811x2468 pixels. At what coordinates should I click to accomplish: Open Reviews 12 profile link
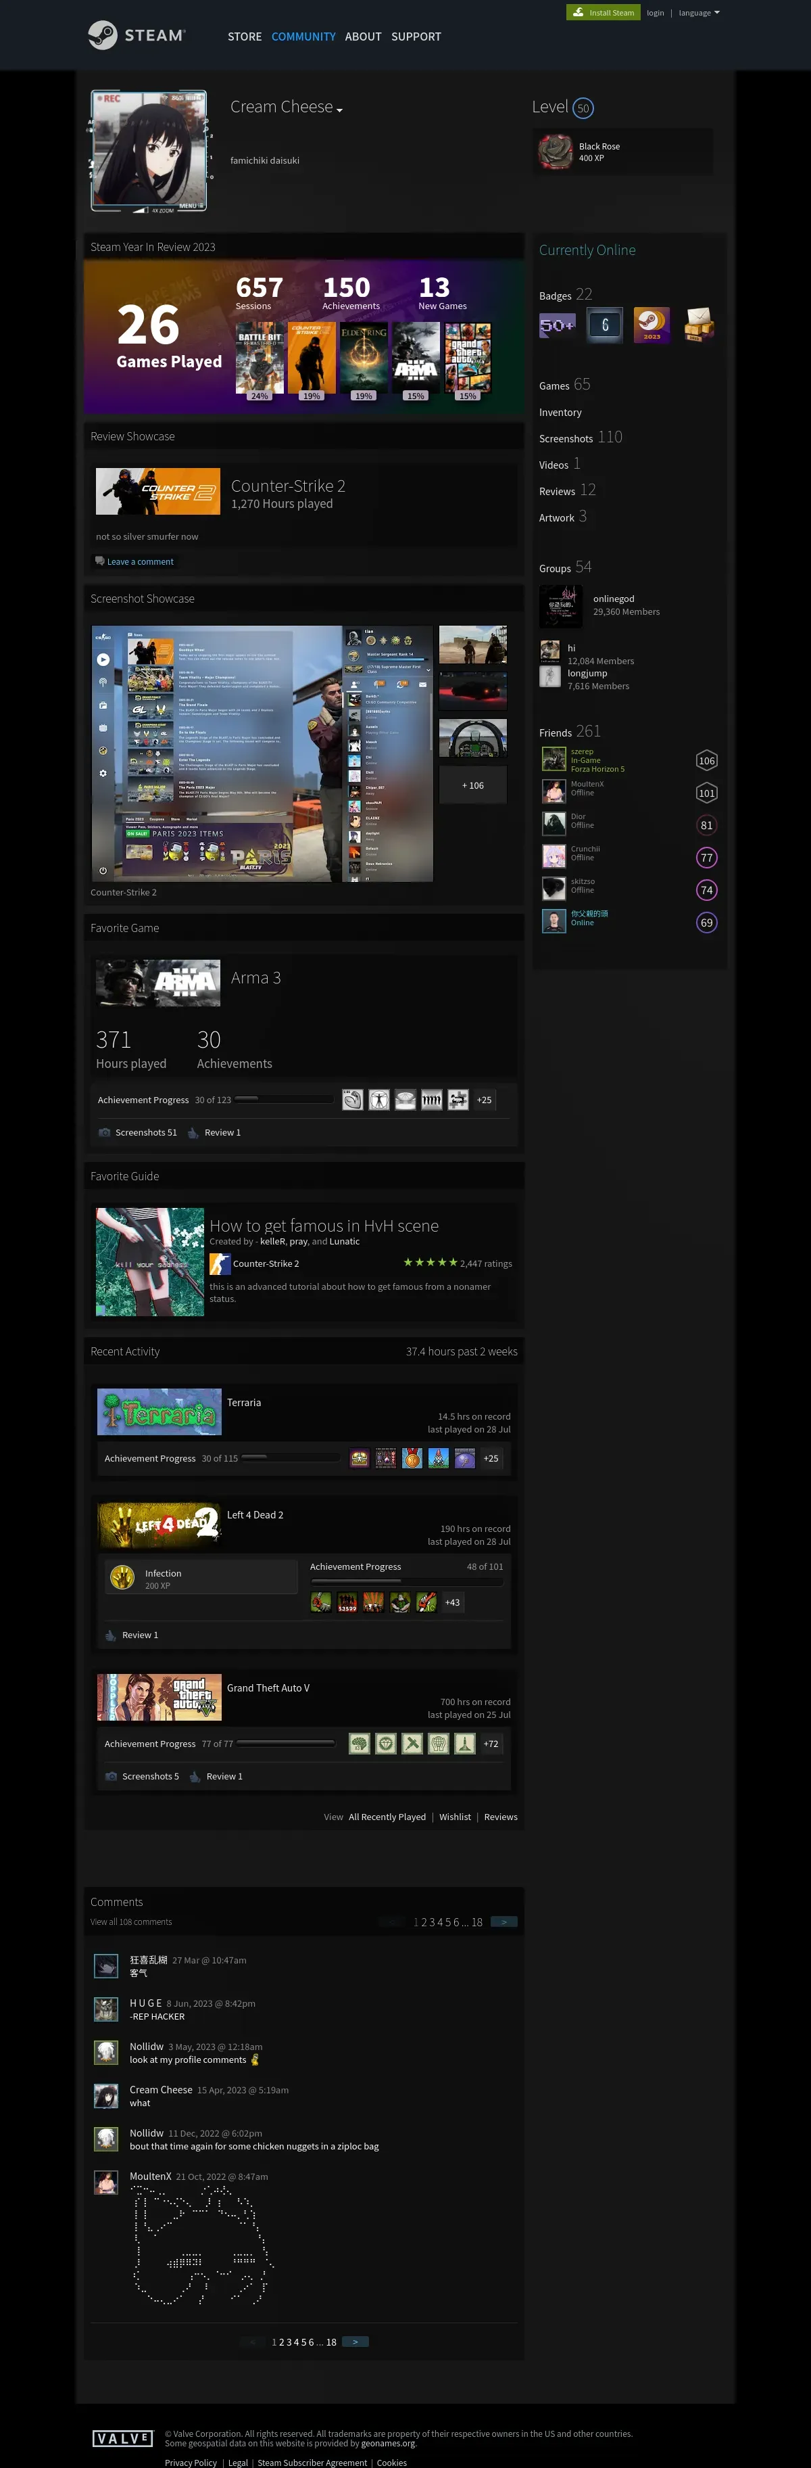[x=568, y=490]
